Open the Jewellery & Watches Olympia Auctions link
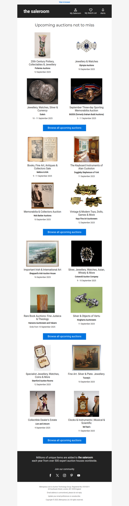Screen dimensions: 129x506 pos(86,61)
